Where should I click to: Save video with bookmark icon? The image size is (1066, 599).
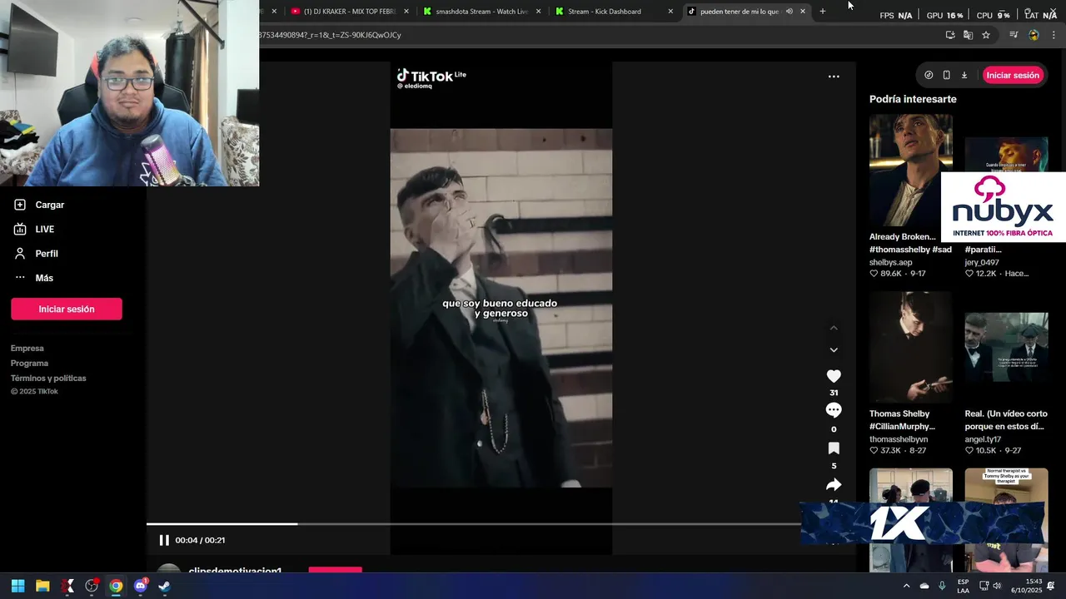pyautogui.click(x=834, y=448)
